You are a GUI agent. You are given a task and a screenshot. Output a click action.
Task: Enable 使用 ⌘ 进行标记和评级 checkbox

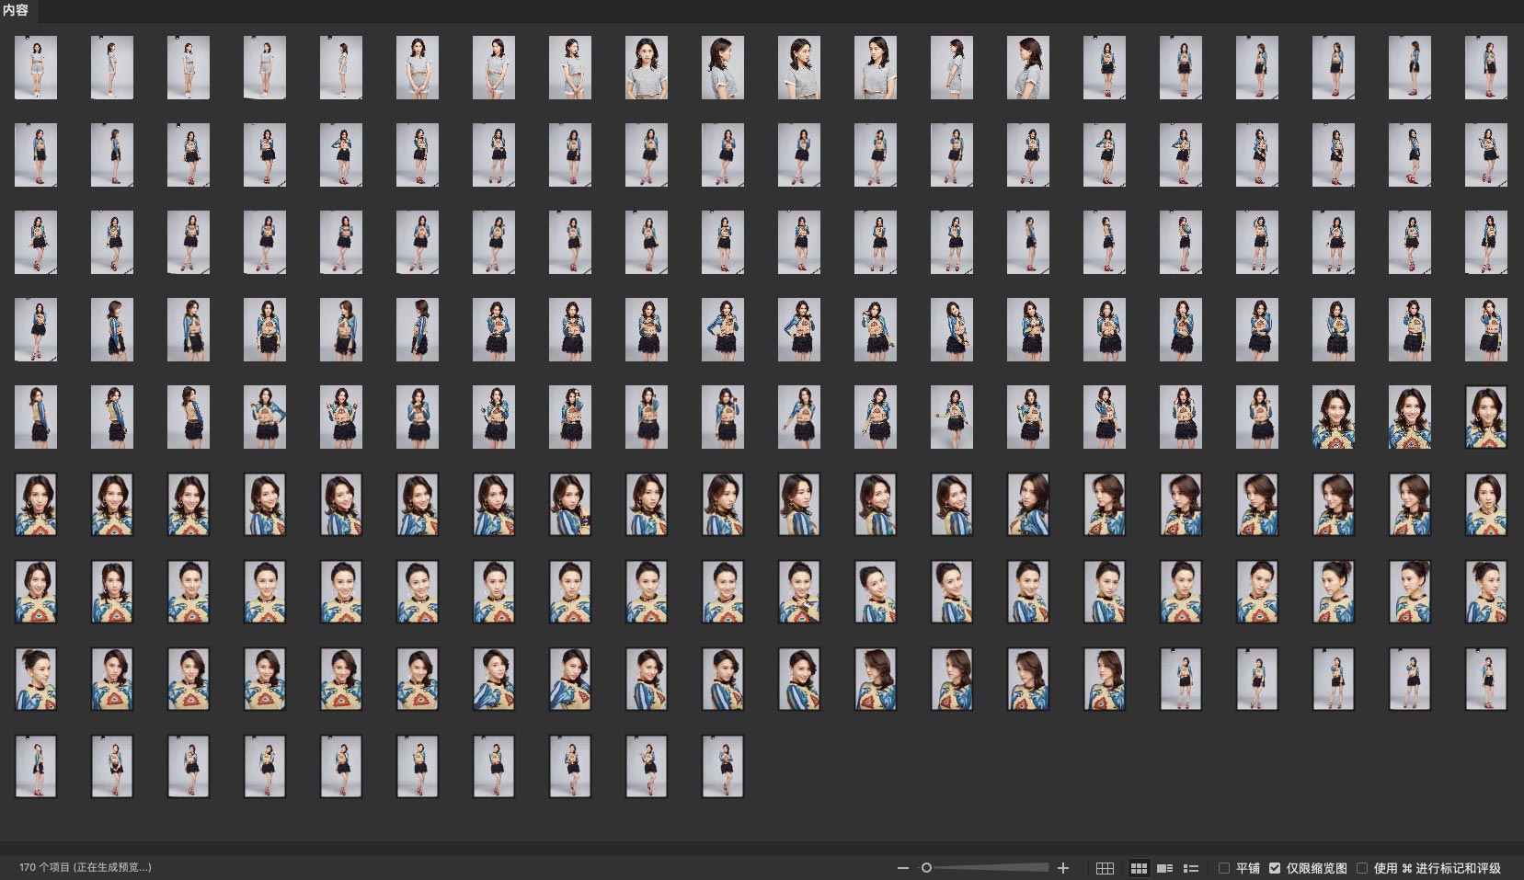point(1362,868)
